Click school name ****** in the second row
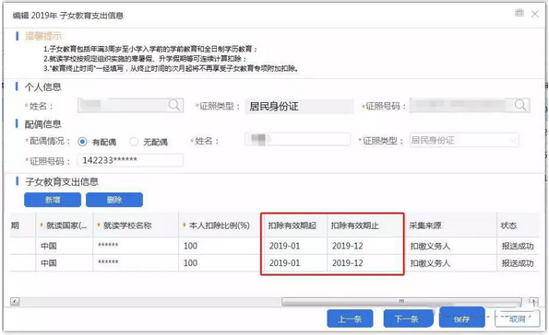 click(108, 262)
